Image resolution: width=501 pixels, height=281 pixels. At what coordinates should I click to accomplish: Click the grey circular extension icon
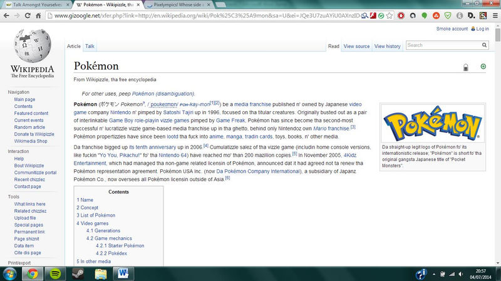460,16
